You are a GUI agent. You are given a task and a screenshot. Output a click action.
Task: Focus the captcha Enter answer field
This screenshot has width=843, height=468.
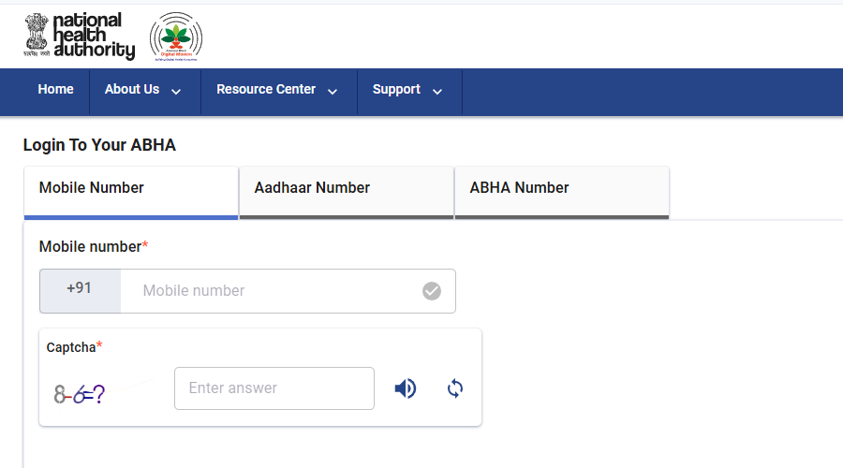(274, 388)
